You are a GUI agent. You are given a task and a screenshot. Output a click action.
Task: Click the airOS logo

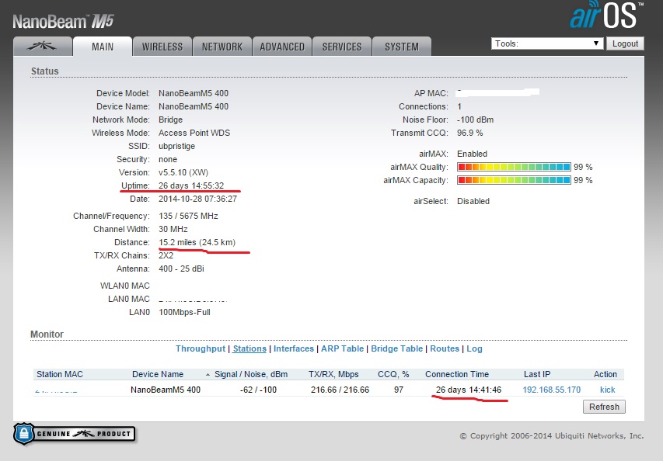pos(606,16)
